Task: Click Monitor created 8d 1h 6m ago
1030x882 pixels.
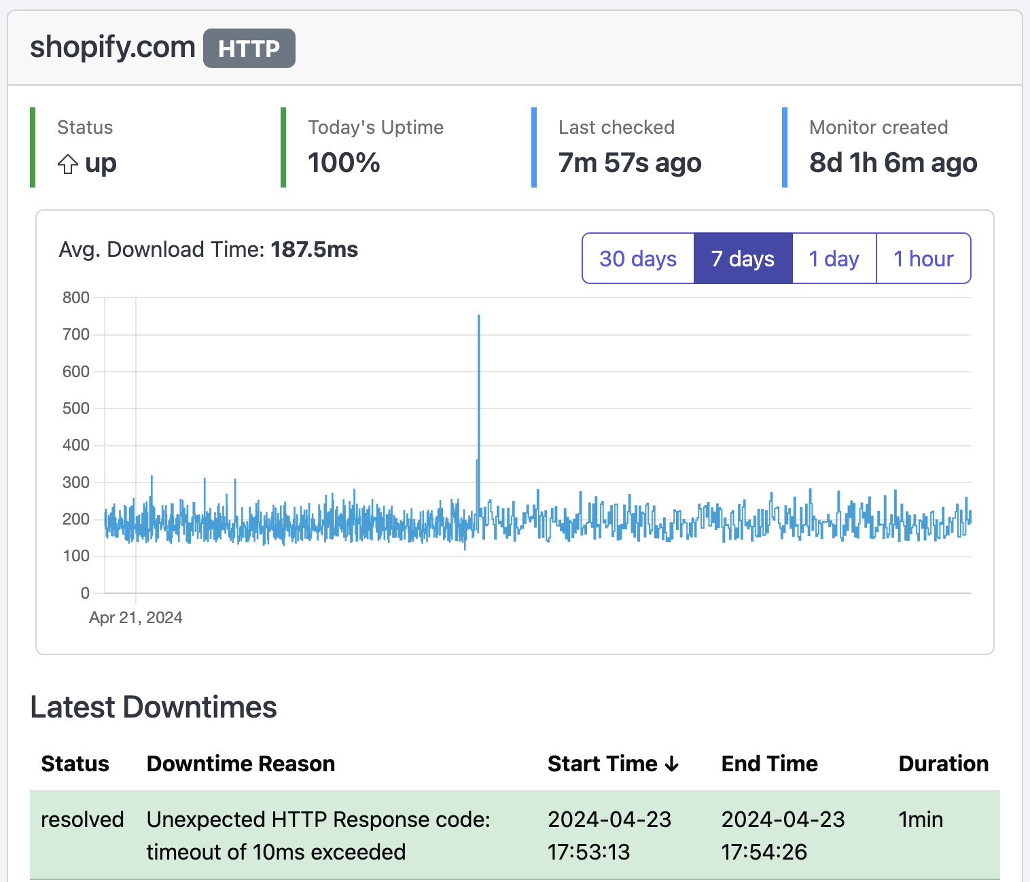Action: 893,162
